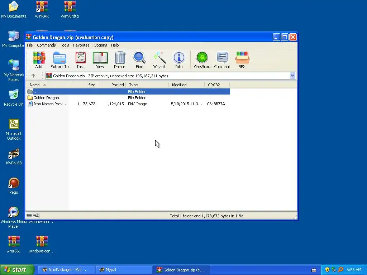The height and width of the screenshot is (275, 367).
Task: Click the tray magnifier search icon
Action: pyautogui.click(x=340, y=270)
